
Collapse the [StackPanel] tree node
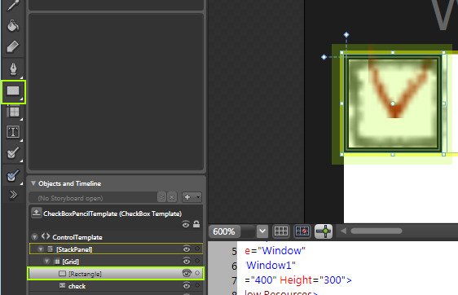click(x=41, y=249)
